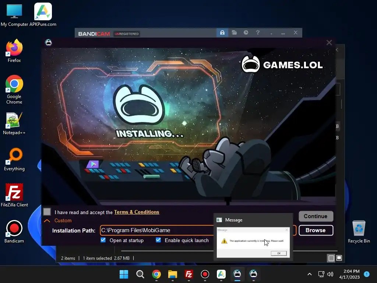Launch Firefox from the desktop
Screen dimensions: 377x283
click(x=14, y=51)
